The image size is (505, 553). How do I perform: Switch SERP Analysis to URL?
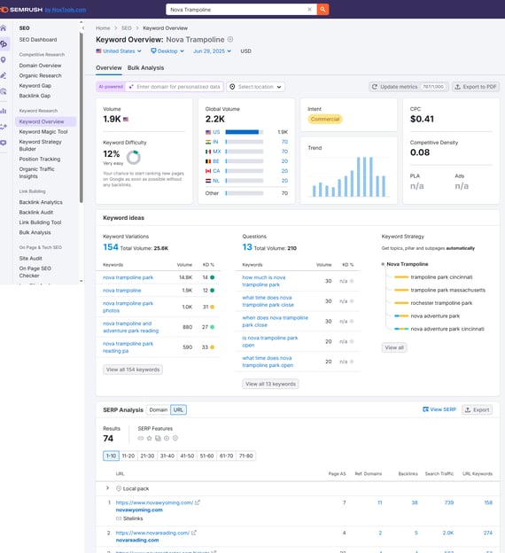click(178, 409)
